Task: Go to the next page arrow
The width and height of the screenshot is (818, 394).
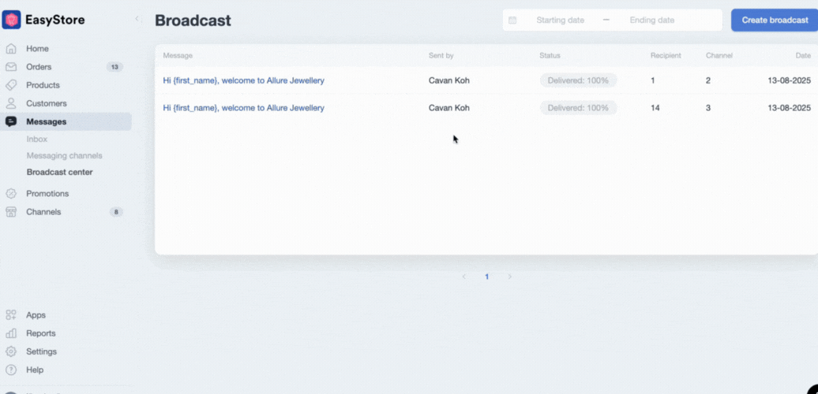Action: pos(510,277)
